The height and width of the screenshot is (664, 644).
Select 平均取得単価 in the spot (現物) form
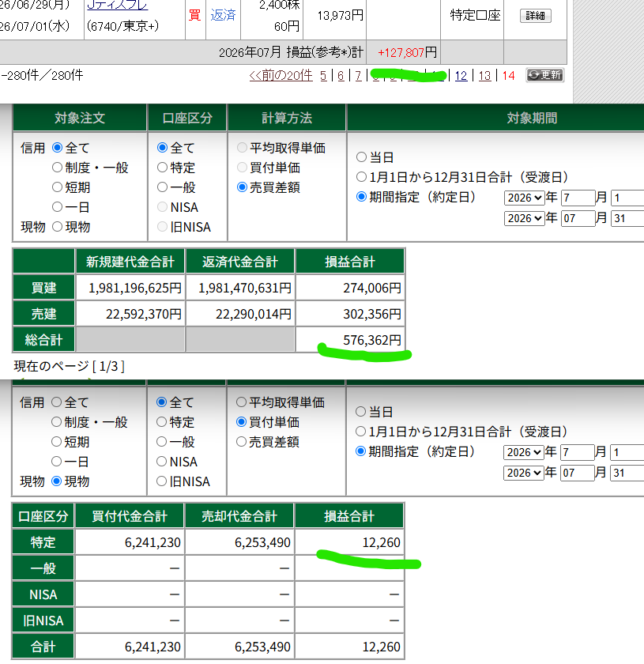pyautogui.click(x=241, y=402)
